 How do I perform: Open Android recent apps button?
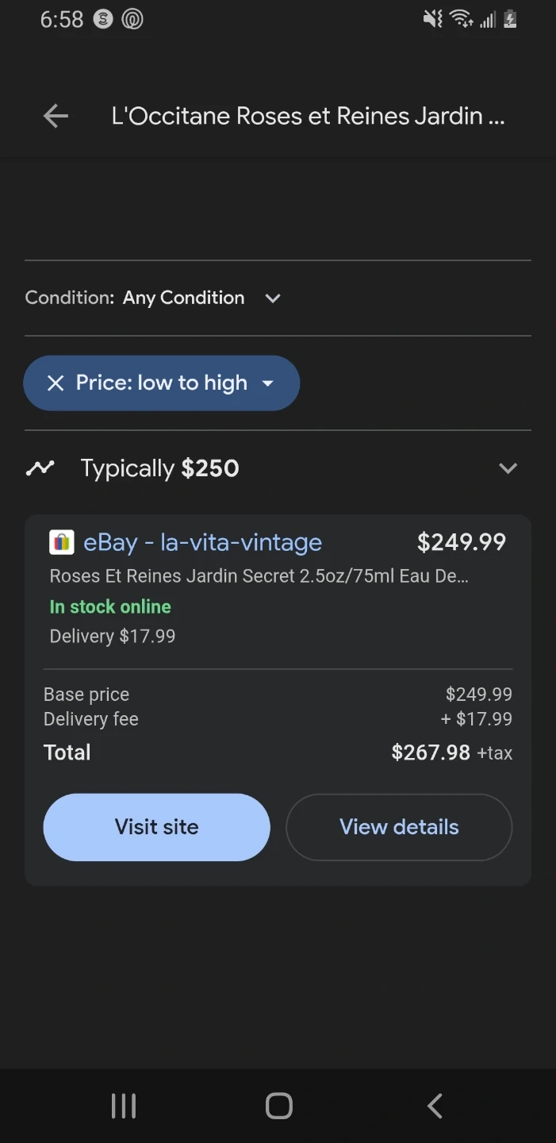[x=124, y=1106]
